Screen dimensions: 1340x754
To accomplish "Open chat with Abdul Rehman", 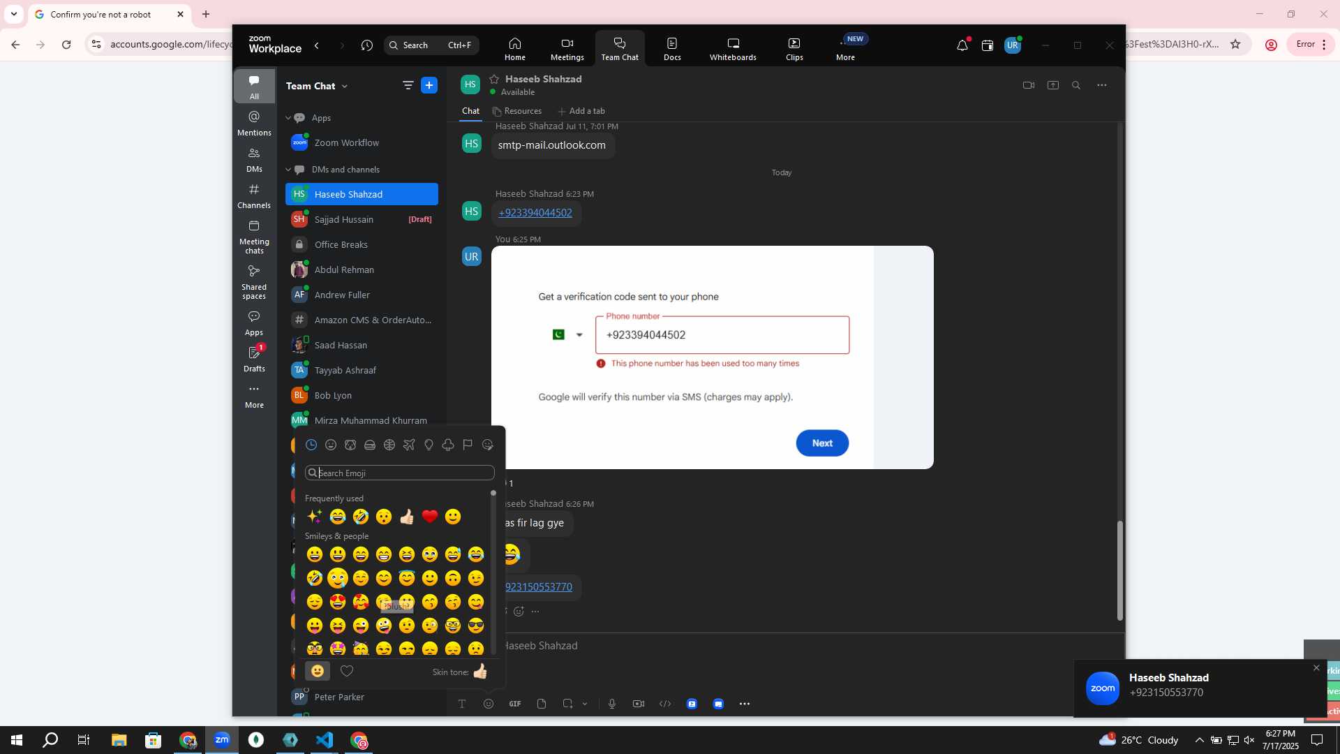I will click(362, 269).
